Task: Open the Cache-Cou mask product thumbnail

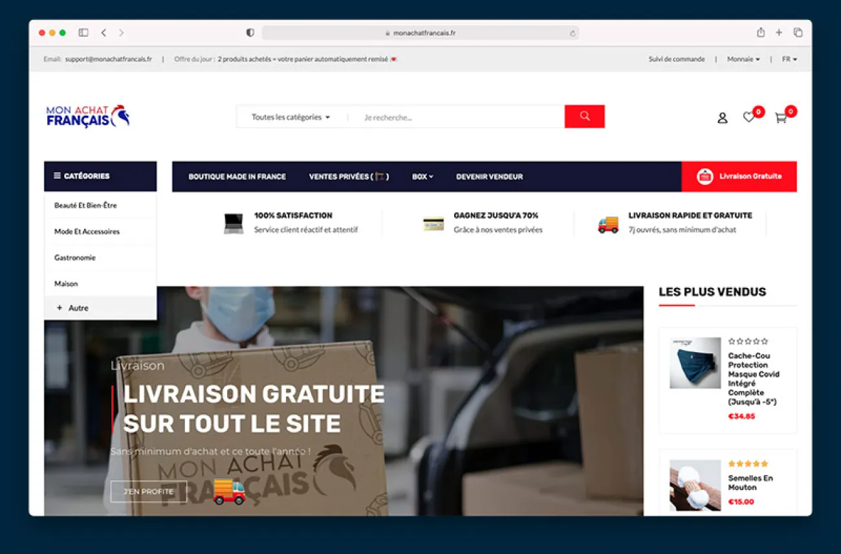Action: pyautogui.click(x=695, y=362)
